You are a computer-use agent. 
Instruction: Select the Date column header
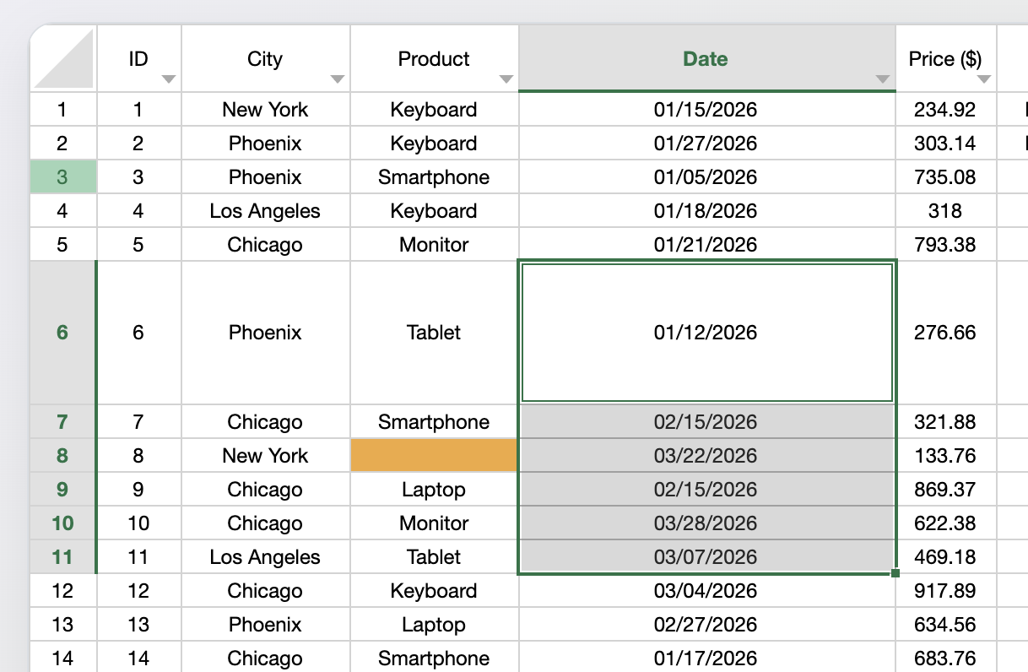tap(705, 58)
